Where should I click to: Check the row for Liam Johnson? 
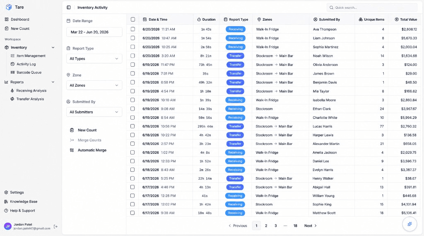click(132, 38)
